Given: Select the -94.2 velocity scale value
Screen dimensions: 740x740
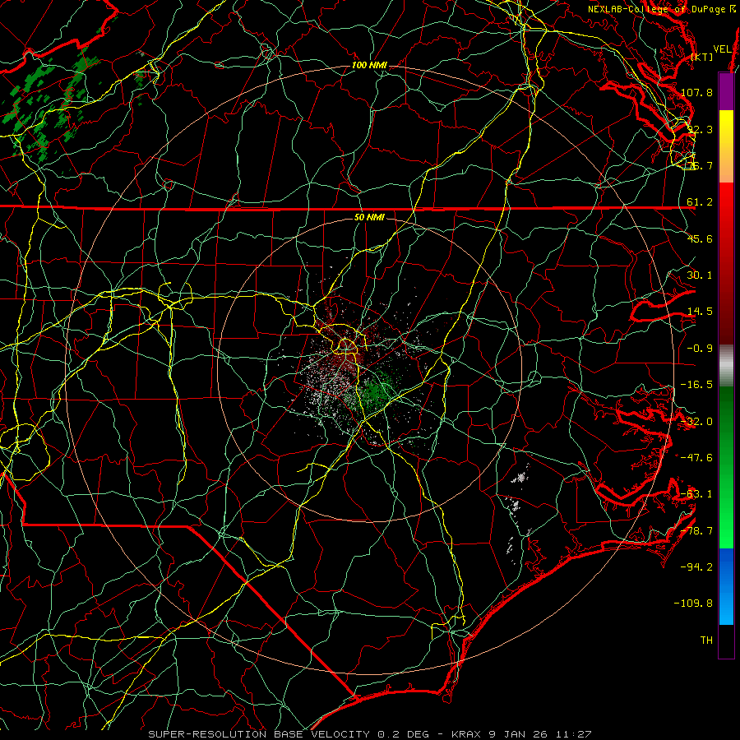Looking at the screenshot, I should click(696, 567).
